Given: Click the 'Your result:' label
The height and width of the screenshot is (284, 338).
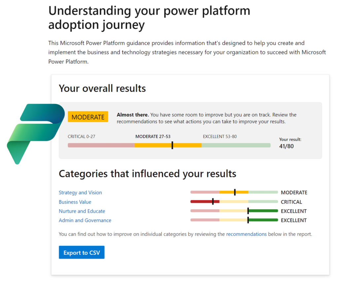Looking at the screenshot, I should [290, 139].
